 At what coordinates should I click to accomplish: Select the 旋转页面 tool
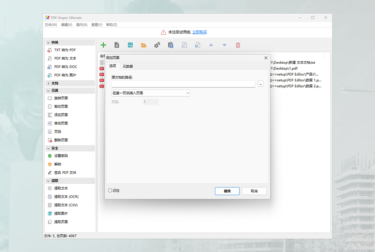pyautogui.click(x=61, y=98)
